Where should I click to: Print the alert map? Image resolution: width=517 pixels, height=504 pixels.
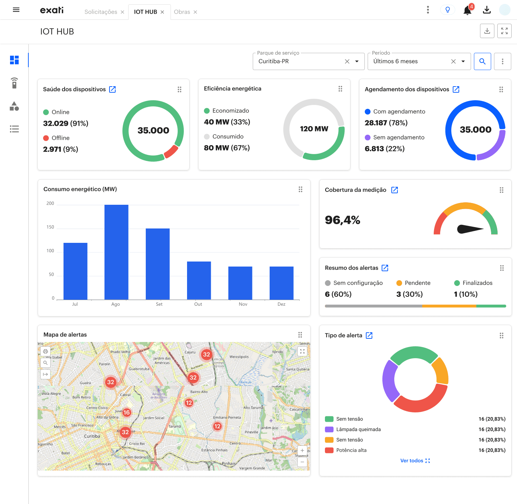point(45,351)
